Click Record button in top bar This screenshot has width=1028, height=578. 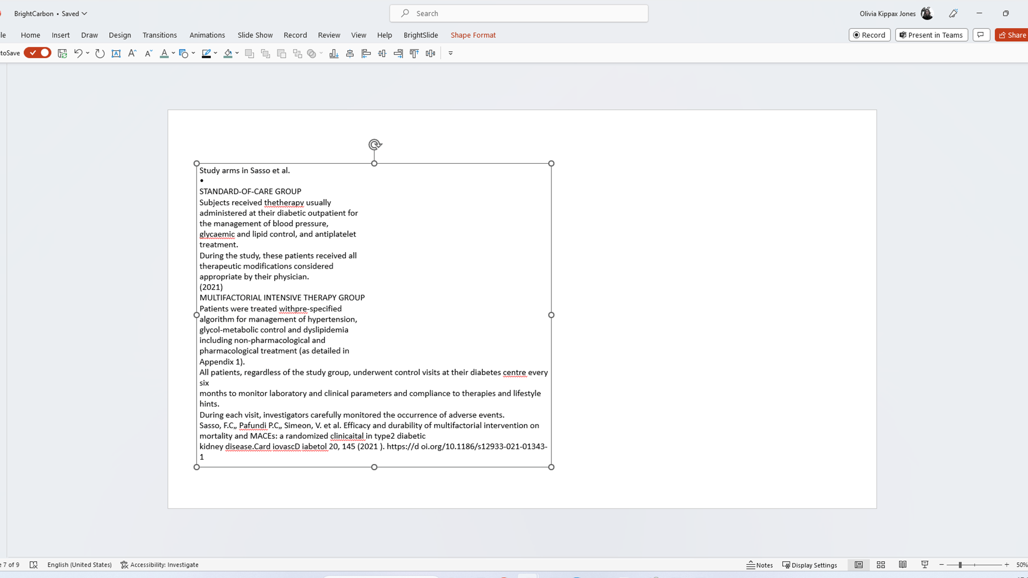(870, 35)
